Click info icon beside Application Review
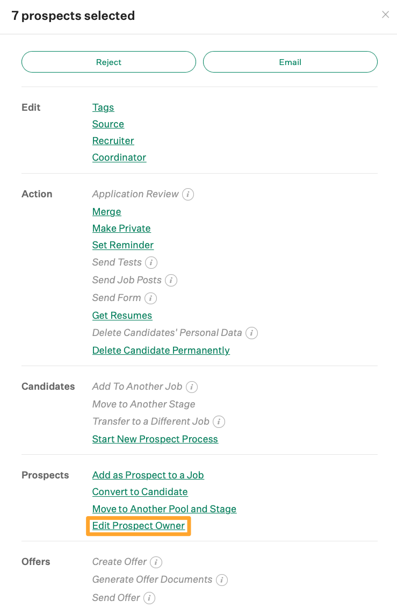This screenshot has width=397, height=615. pyautogui.click(x=187, y=194)
